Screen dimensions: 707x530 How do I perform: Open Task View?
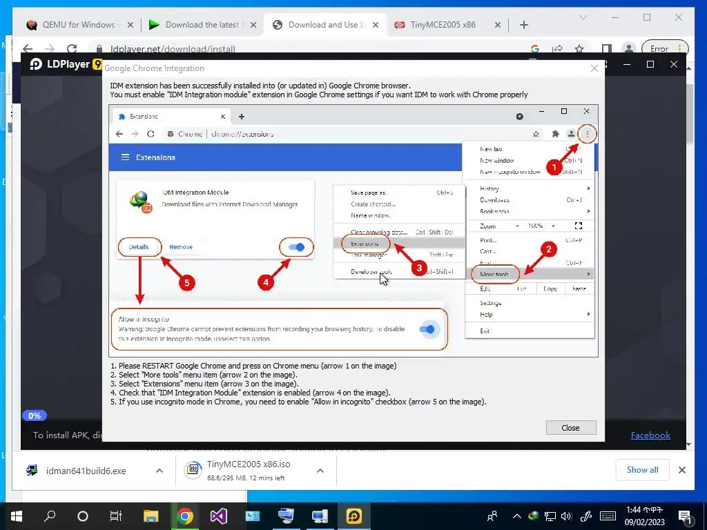pos(116,516)
